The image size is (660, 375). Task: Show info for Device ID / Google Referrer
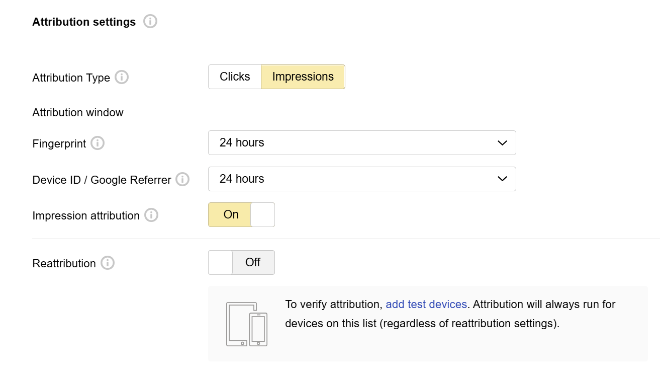(x=182, y=180)
